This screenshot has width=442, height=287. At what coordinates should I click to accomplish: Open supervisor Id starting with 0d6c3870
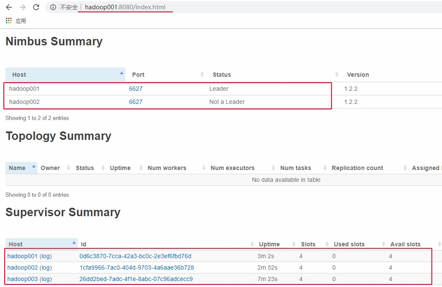135,256
